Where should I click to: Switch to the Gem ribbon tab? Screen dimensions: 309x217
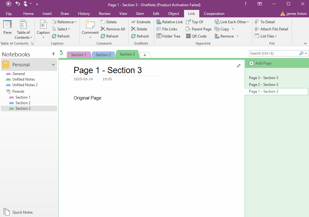(x=140, y=14)
